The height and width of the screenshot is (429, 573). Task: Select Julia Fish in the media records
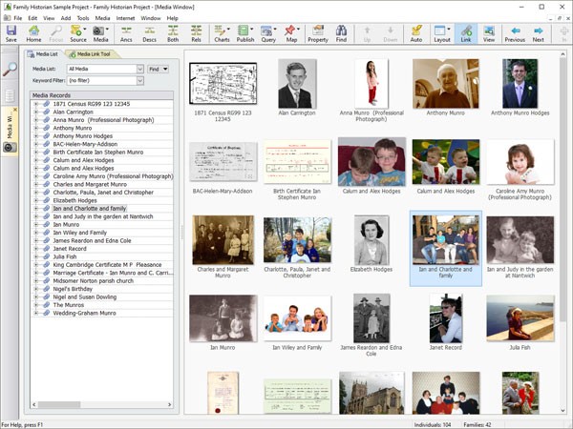pyautogui.click(x=65, y=255)
